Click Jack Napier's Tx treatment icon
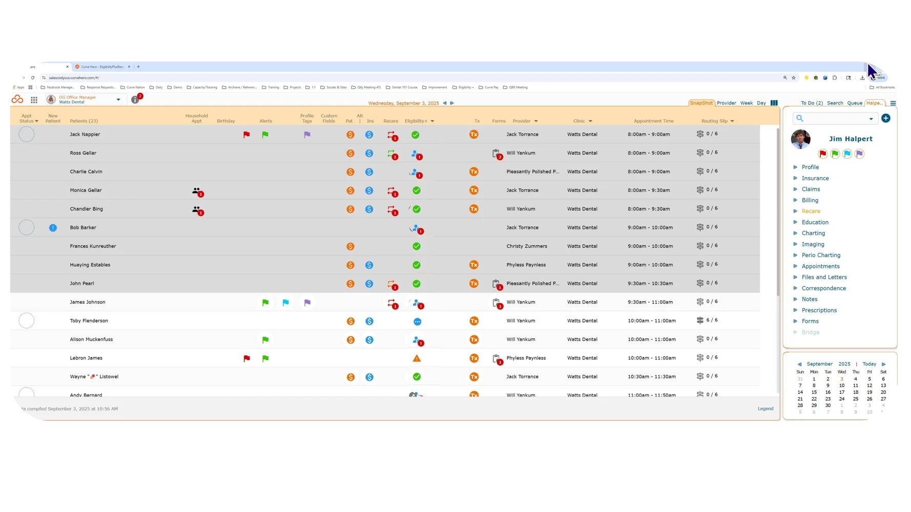This screenshot has width=911, height=512. [474, 134]
